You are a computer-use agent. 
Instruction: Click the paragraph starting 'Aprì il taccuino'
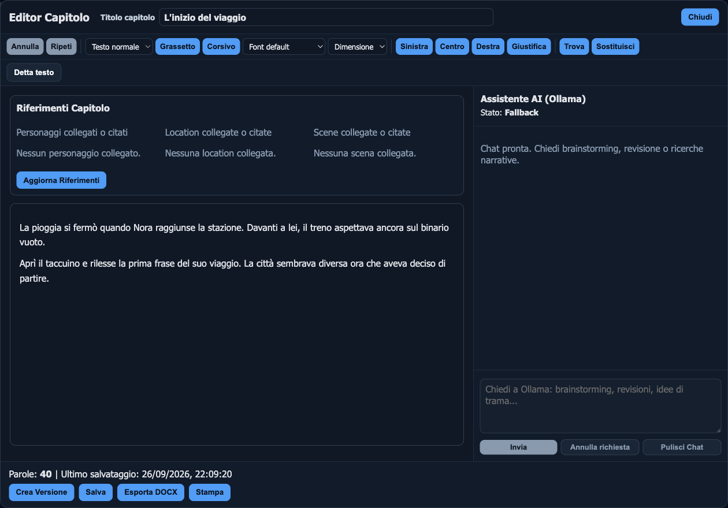[x=232, y=271]
